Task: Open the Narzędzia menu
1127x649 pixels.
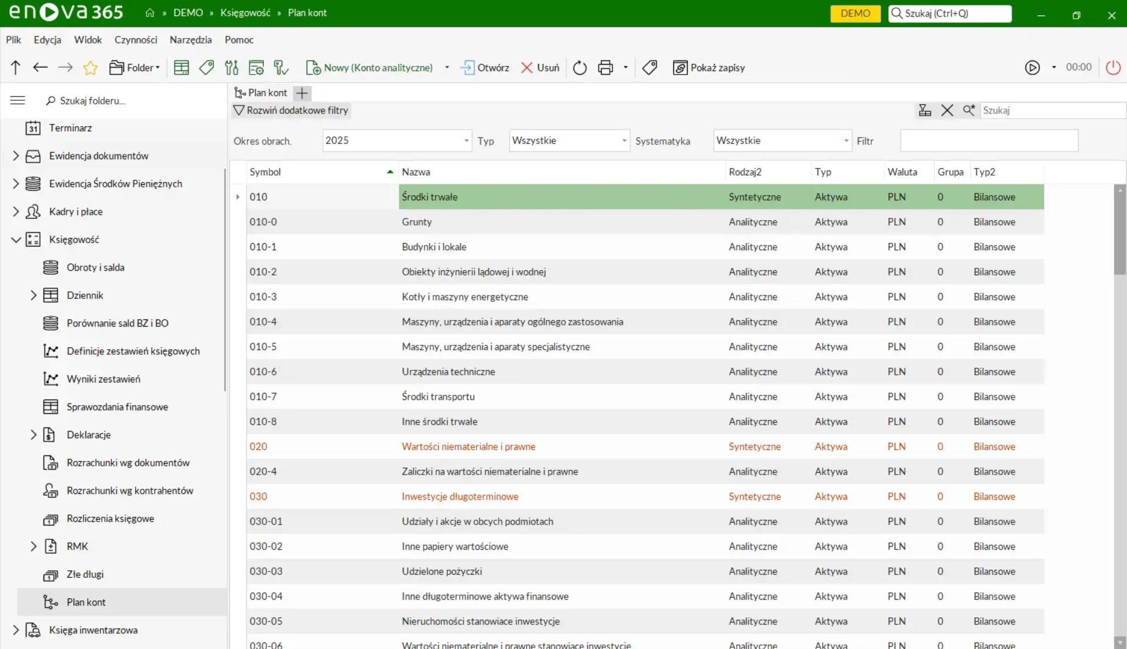Action: point(190,40)
